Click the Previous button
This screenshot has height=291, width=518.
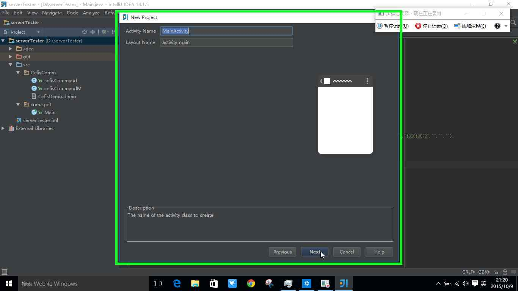283,252
